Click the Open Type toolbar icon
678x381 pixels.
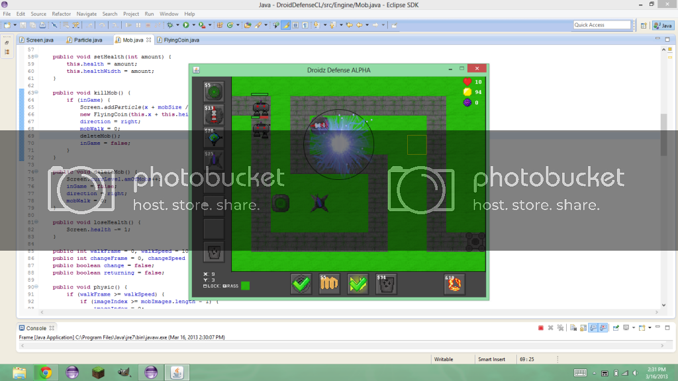(248, 25)
